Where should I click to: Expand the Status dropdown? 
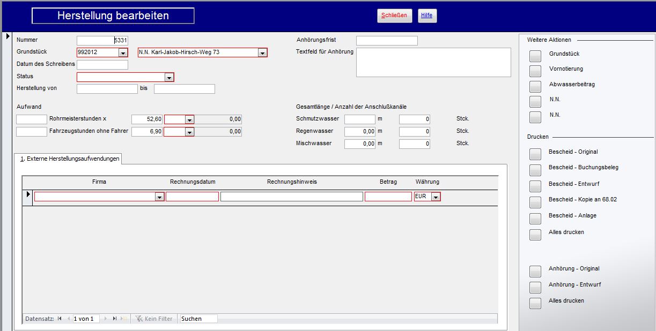click(x=169, y=77)
